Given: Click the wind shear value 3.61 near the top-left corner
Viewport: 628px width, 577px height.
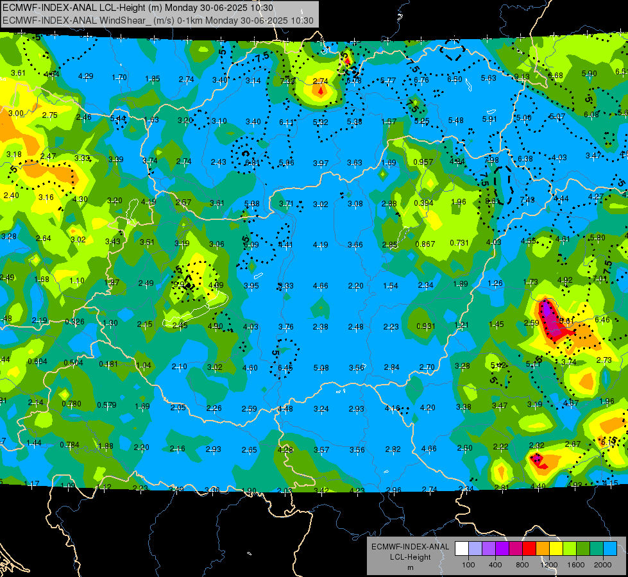Looking at the screenshot, I should click(18, 73).
